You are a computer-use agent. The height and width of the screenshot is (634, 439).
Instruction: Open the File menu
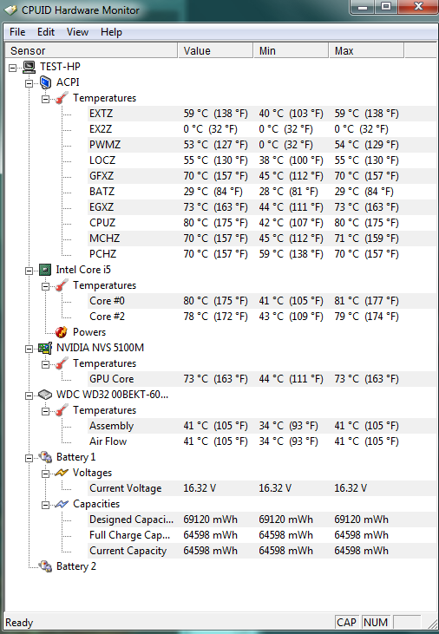(x=17, y=32)
